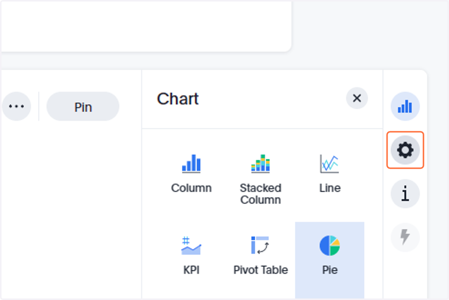This screenshot has height=300, width=449.
Task: Open the chart type sidebar icon
Action: pyautogui.click(x=405, y=107)
